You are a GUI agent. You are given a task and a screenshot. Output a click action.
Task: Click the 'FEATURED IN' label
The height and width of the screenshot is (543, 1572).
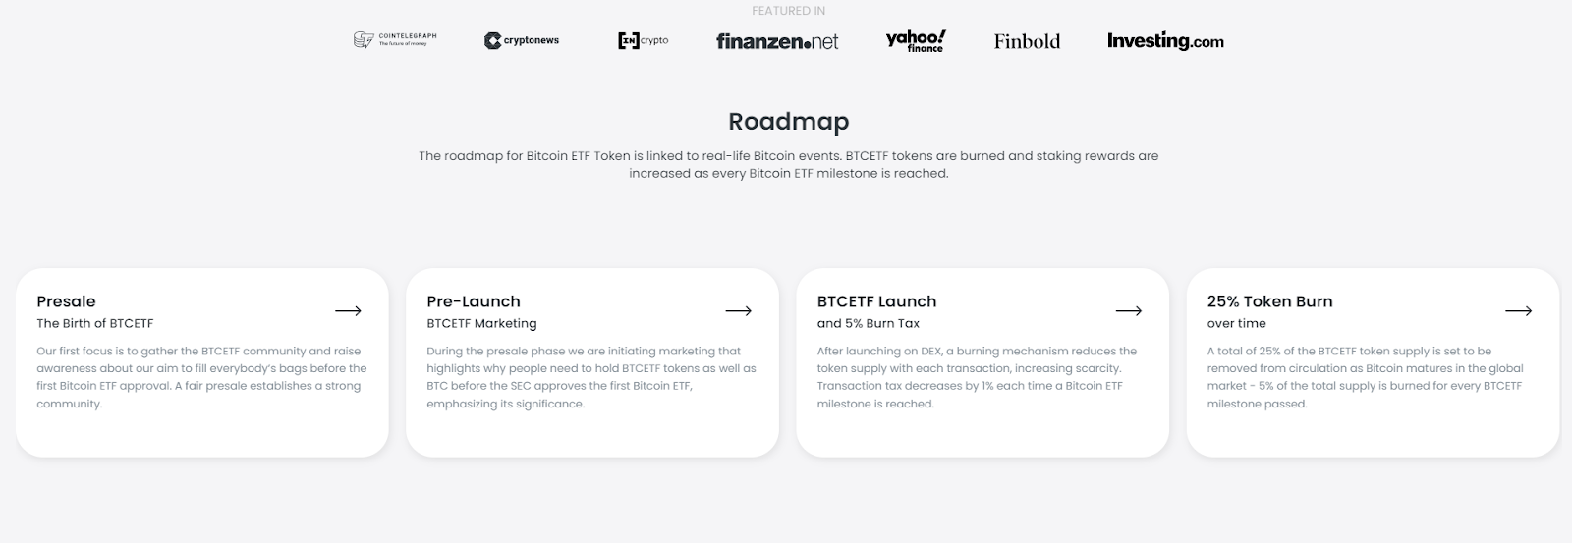pyautogui.click(x=788, y=11)
